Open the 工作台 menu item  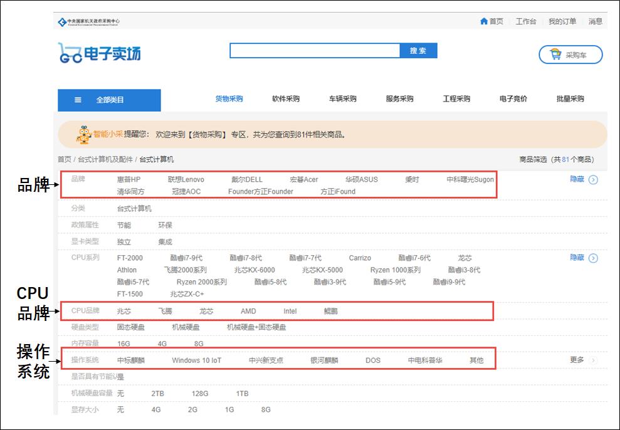coord(526,21)
